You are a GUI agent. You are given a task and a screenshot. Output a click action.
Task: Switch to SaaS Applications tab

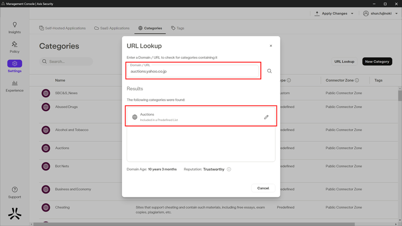point(112,28)
